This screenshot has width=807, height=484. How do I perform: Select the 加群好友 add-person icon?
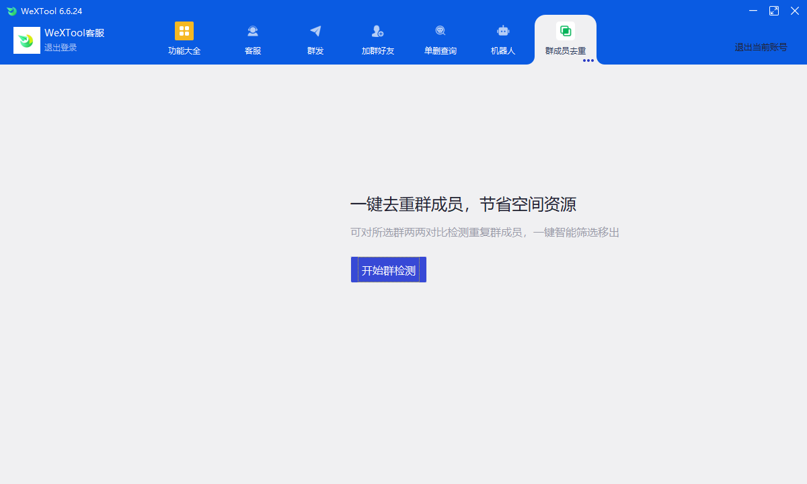(377, 32)
